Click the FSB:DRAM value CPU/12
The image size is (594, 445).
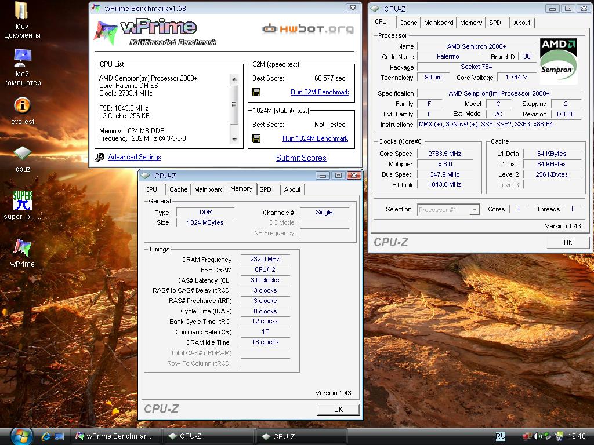[x=265, y=269]
